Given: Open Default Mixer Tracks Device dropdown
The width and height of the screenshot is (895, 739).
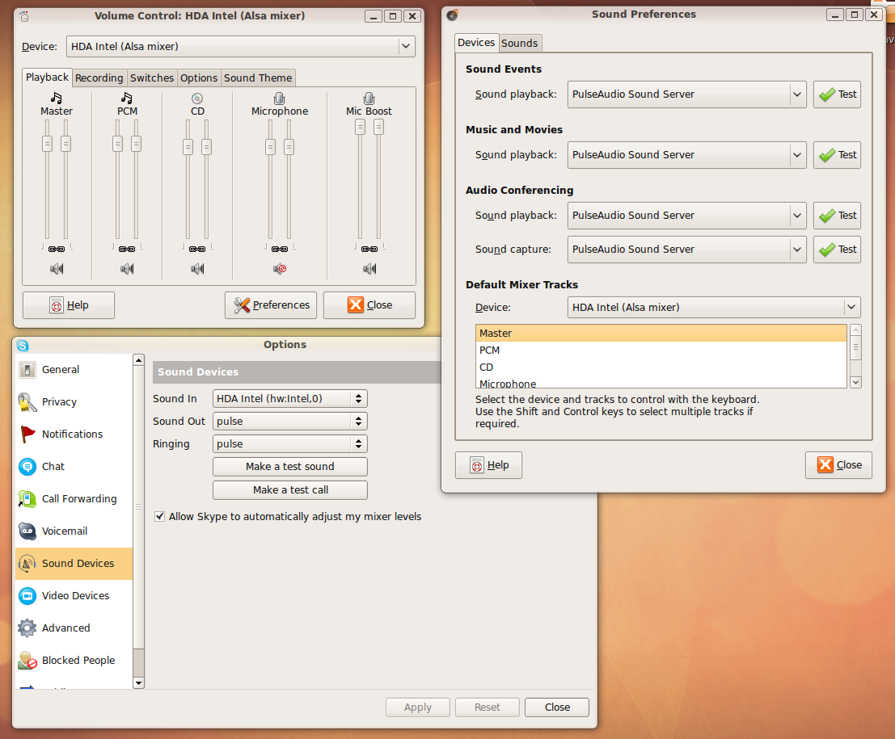Looking at the screenshot, I should click(713, 308).
